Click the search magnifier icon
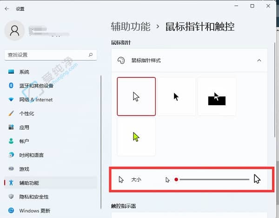The height and width of the screenshot is (218, 279). pyautogui.click(x=91, y=54)
